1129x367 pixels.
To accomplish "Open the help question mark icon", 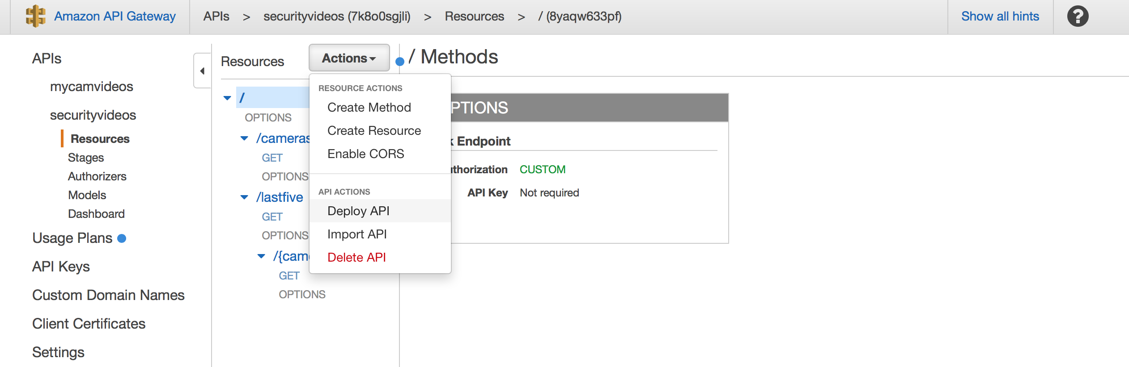I will coord(1078,17).
